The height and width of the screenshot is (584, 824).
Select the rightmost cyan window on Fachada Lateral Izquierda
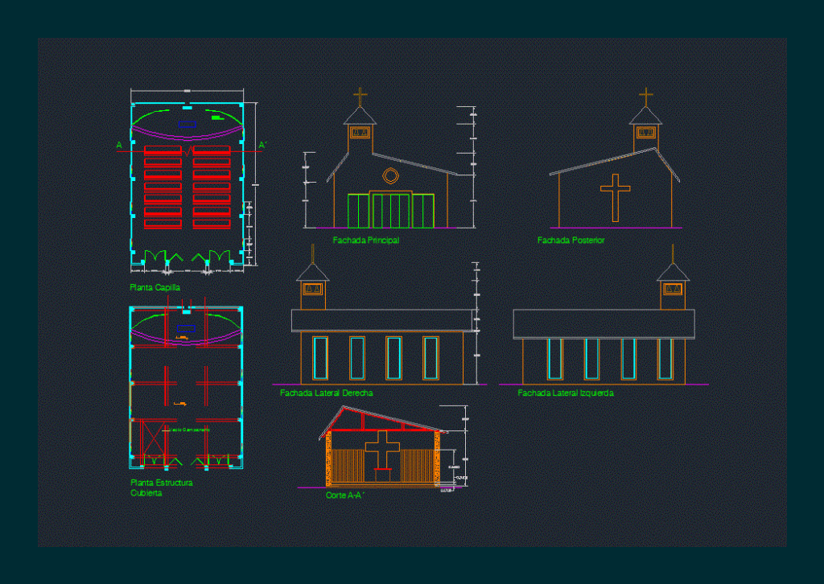tap(665, 359)
